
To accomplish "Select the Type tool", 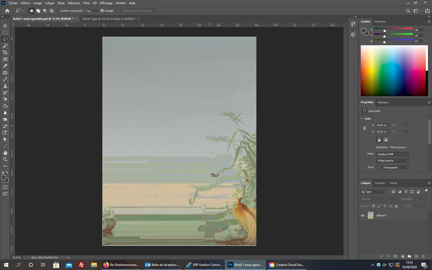I will click(x=5, y=133).
